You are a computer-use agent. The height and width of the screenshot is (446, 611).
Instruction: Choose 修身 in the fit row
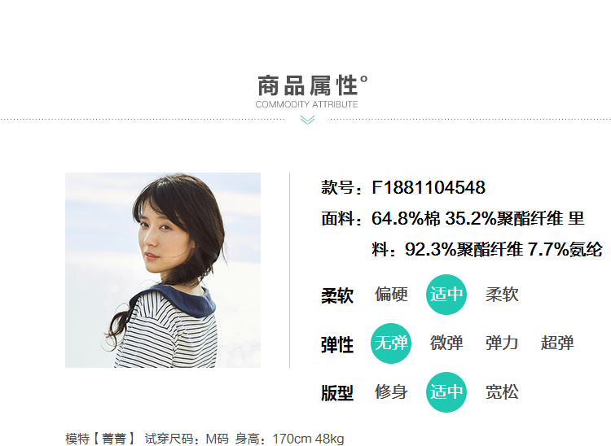391,392
